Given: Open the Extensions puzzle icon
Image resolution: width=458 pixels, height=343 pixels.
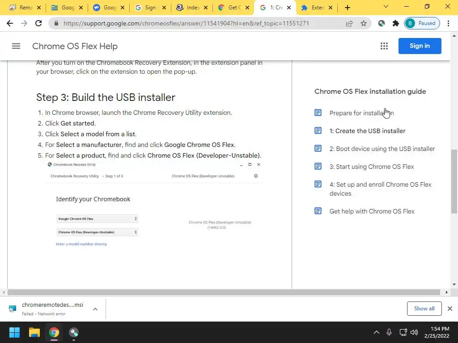Looking at the screenshot, I should pyautogui.click(x=395, y=23).
